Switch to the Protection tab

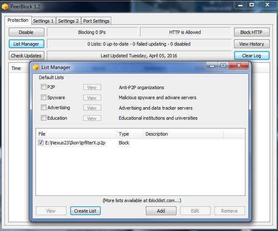point(18,20)
